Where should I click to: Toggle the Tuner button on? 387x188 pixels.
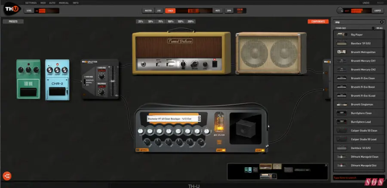tap(170, 11)
